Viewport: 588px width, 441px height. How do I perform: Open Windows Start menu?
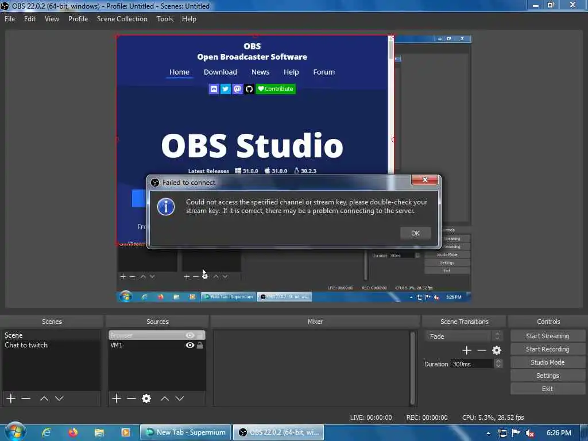pyautogui.click(x=15, y=432)
